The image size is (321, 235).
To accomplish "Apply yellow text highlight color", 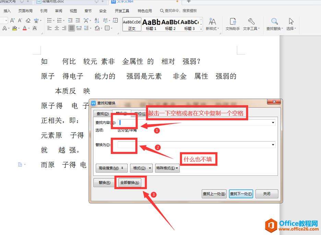I will (x=14, y=28).
